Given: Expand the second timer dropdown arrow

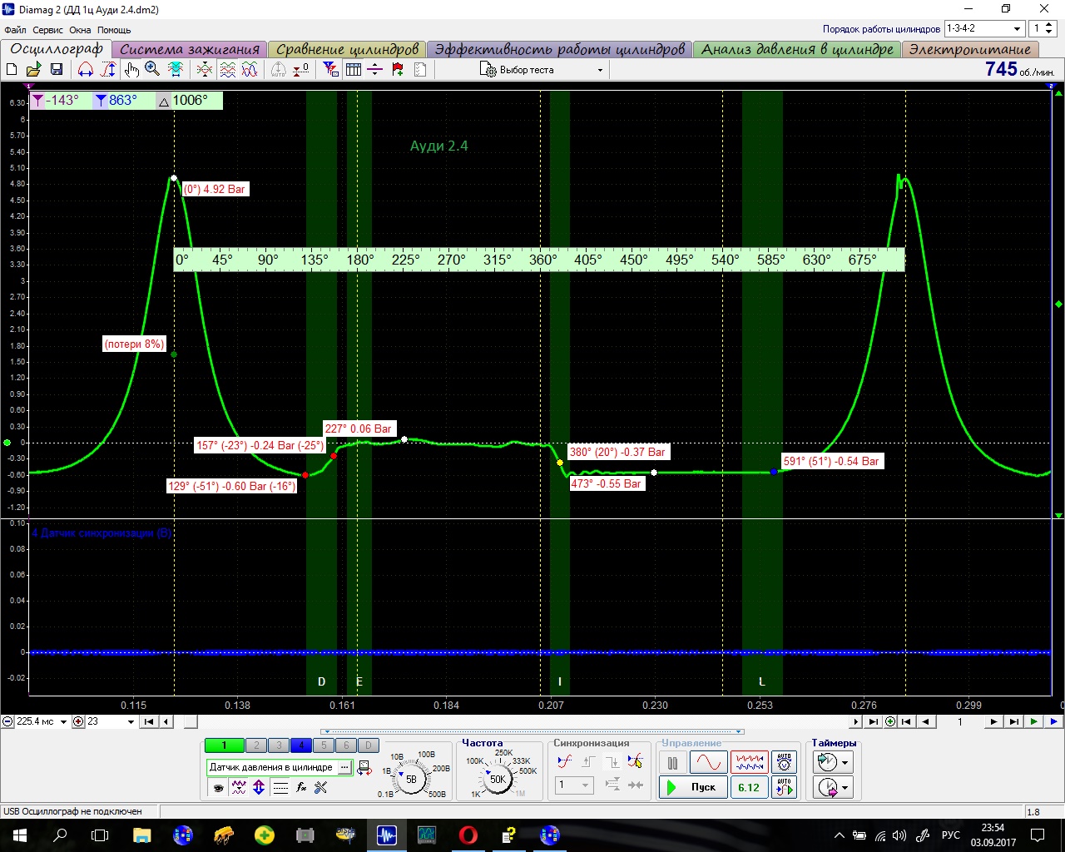Looking at the screenshot, I should coord(845,787).
